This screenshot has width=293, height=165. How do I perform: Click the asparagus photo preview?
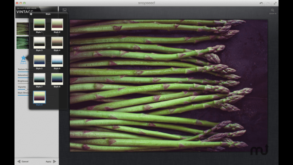pyautogui.click(x=168, y=86)
